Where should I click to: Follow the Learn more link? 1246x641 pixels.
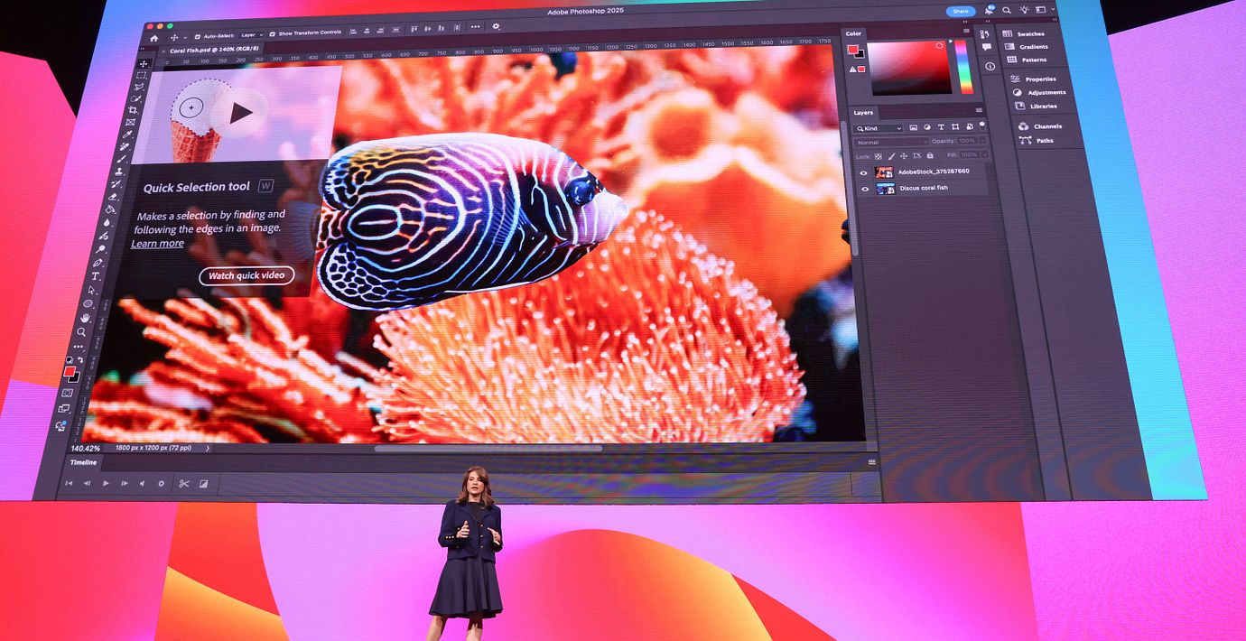tap(157, 244)
